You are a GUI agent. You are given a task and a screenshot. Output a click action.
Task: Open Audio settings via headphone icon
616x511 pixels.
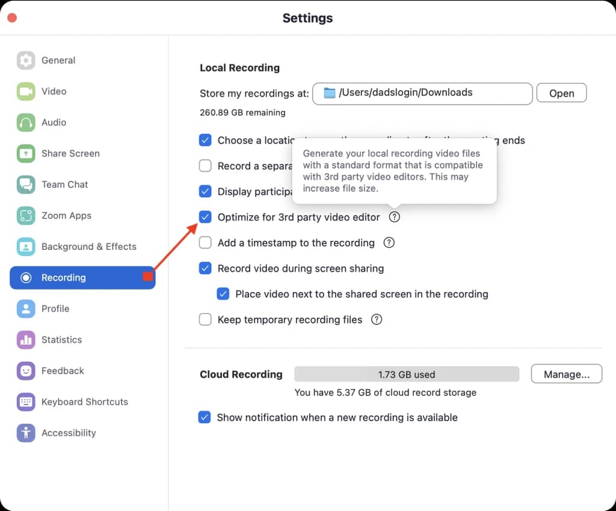[26, 123]
